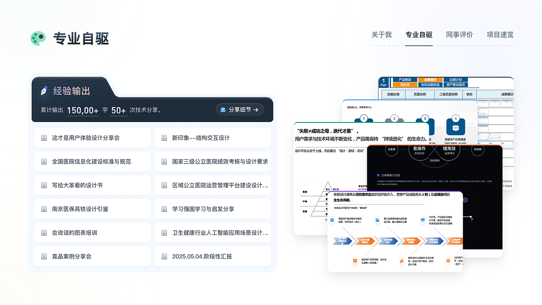
Task: Click document icon of 2025.05.04.阶段性汇报
Action: [164, 257]
